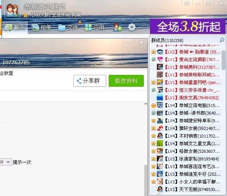
Task: Select member 木材销售 in the list
Action: coord(186,136)
